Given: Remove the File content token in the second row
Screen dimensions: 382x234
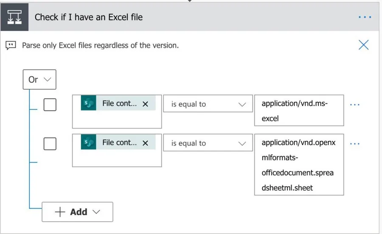Looking at the screenshot, I should tap(145, 143).
